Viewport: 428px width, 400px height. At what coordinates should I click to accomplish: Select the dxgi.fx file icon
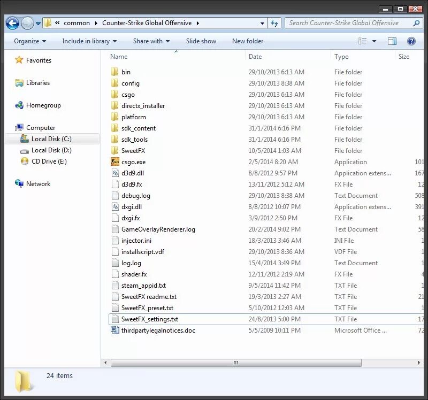pyautogui.click(x=115, y=218)
